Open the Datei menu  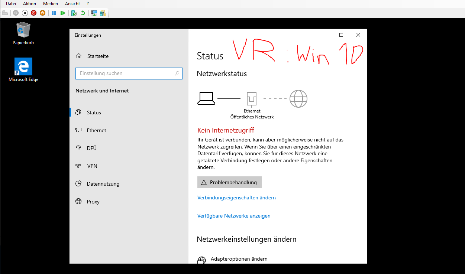pyautogui.click(x=11, y=3)
